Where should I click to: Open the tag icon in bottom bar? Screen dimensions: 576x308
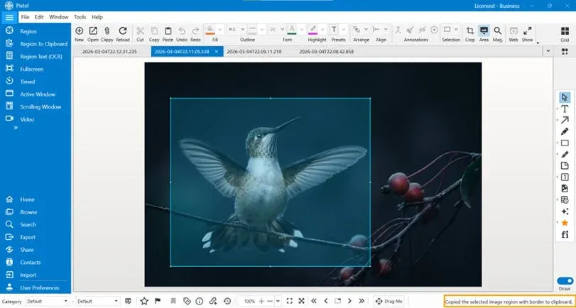[187, 301]
